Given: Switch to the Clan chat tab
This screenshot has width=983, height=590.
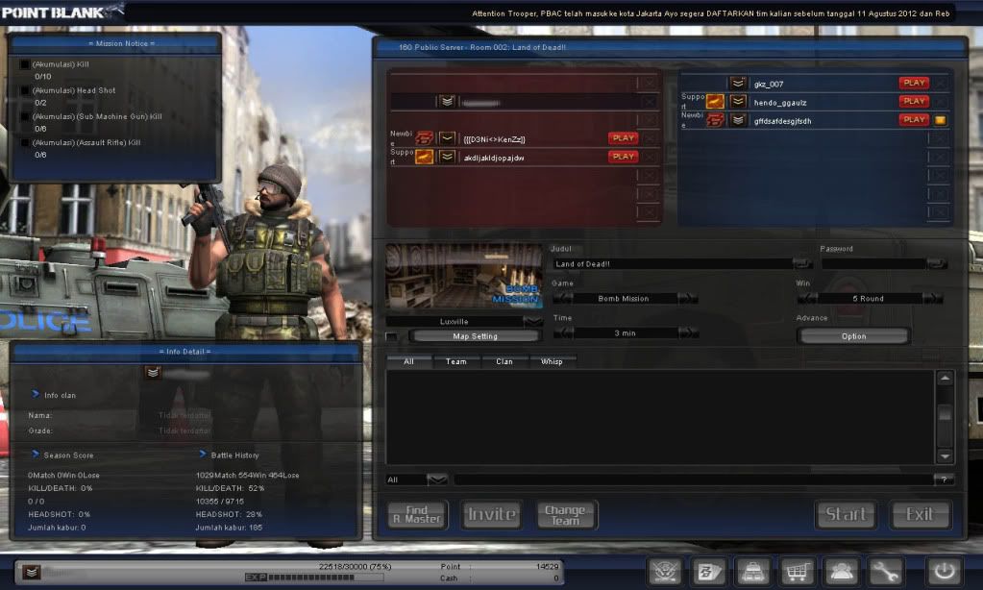Looking at the screenshot, I should [504, 361].
